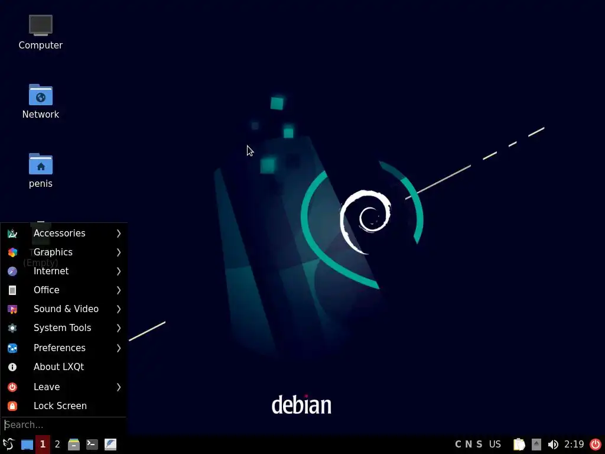Click the LXQt main menu button
The image size is (605, 454).
click(8, 445)
